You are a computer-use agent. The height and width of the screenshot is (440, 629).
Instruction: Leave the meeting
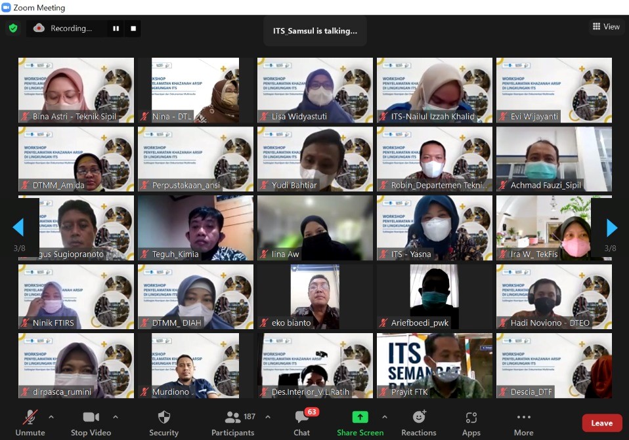point(601,423)
